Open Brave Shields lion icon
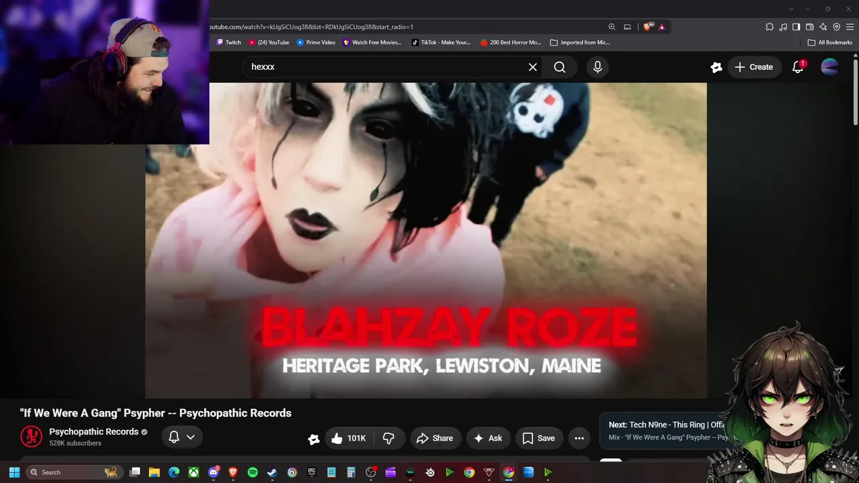859x483 pixels. (648, 27)
